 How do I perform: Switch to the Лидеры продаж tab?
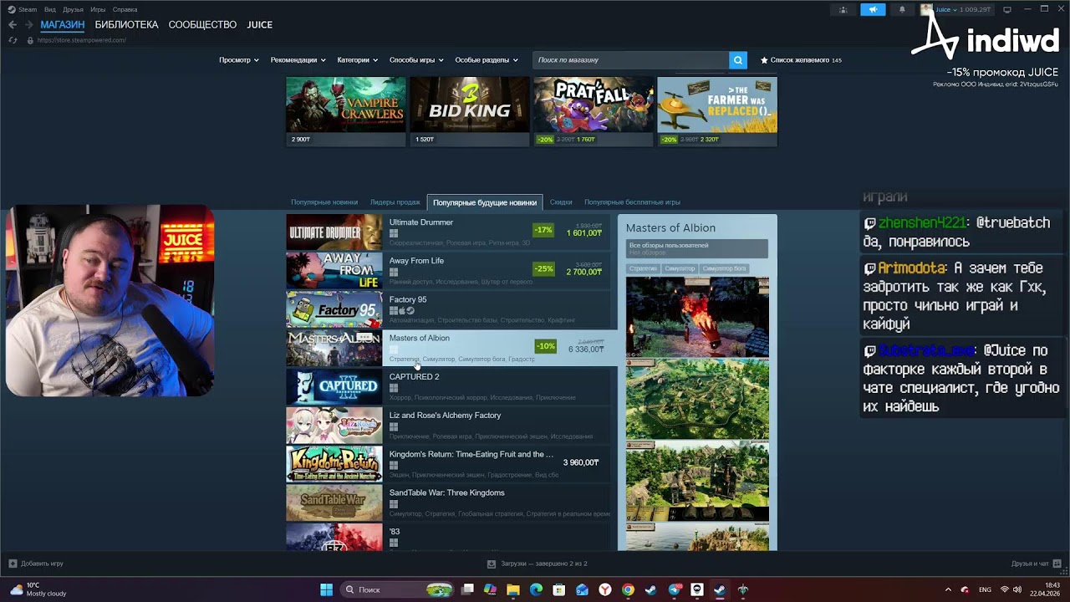click(x=395, y=202)
